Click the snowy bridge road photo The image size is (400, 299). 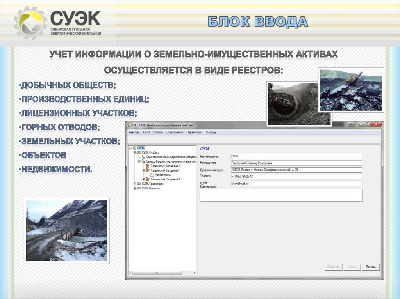(66, 231)
